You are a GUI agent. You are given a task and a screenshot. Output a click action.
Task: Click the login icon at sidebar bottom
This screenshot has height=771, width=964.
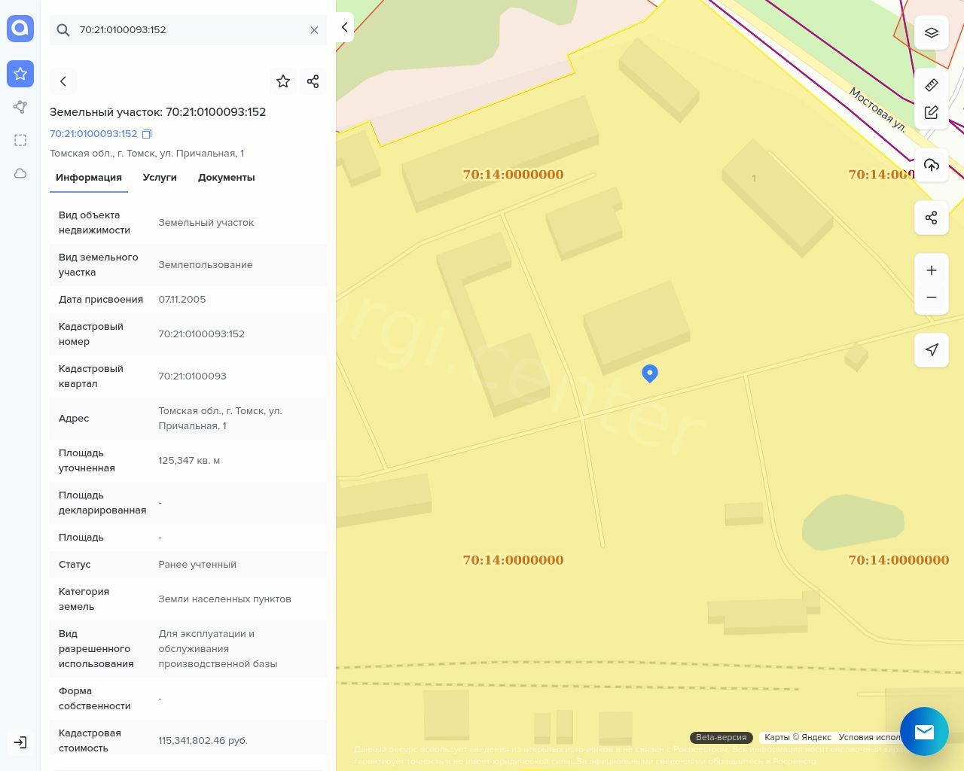(20, 742)
